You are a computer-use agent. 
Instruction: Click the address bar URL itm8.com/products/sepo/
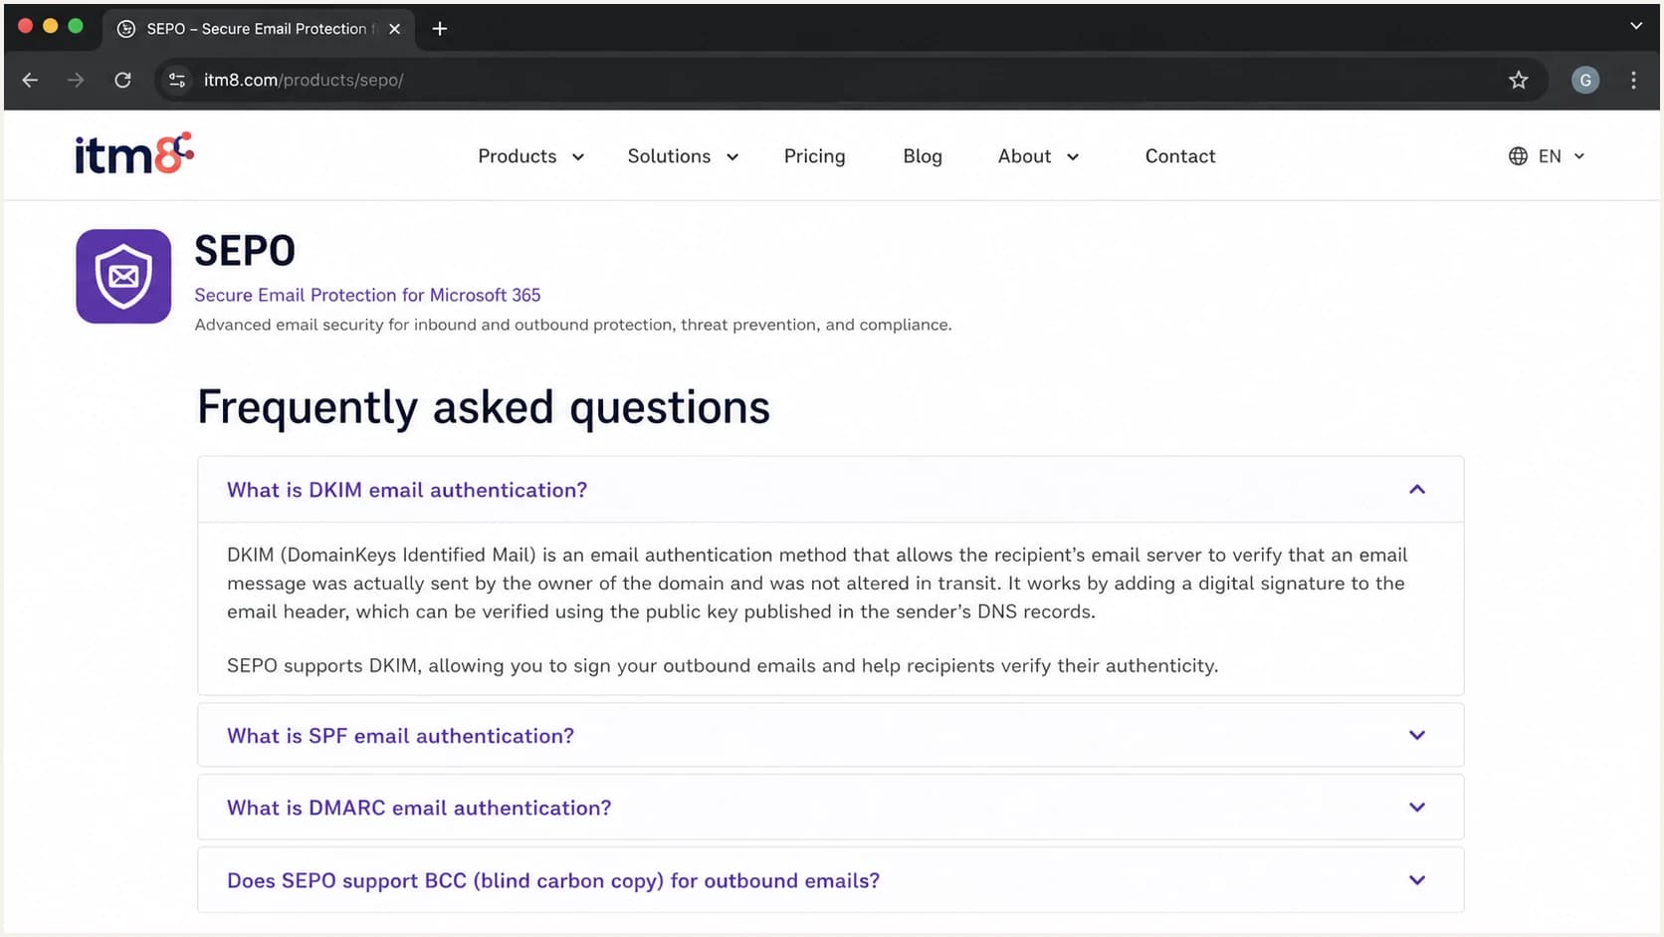pos(304,80)
